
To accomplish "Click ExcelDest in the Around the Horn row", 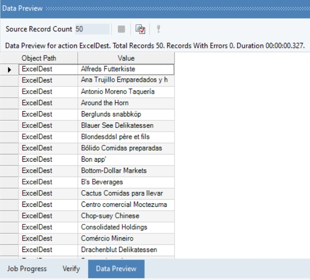I will pyautogui.click(x=48, y=103).
